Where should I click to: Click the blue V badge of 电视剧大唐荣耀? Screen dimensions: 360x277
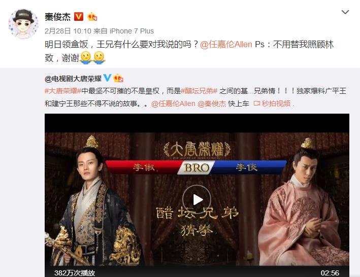coord(107,78)
